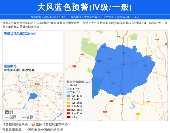The height and width of the screenshot is (133, 170).
Task: Select the 7.9~10.8 legend color swatch
Action: (x=68, y=92)
